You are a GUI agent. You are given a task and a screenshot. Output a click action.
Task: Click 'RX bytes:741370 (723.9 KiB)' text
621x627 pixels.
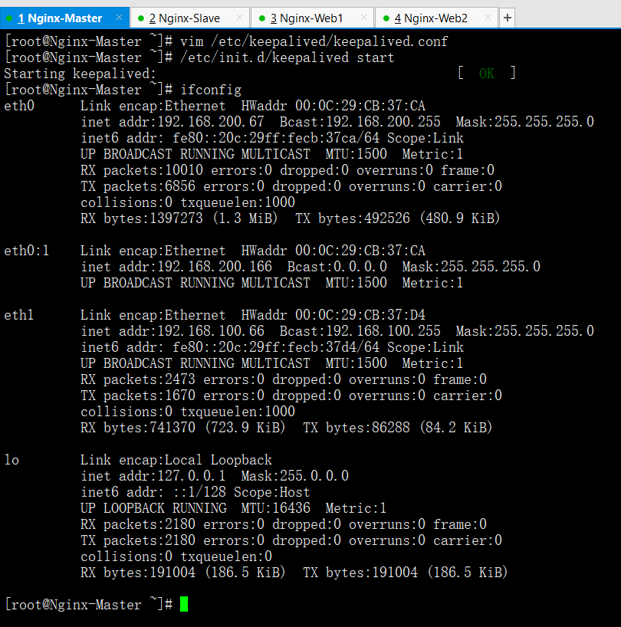tap(183, 428)
